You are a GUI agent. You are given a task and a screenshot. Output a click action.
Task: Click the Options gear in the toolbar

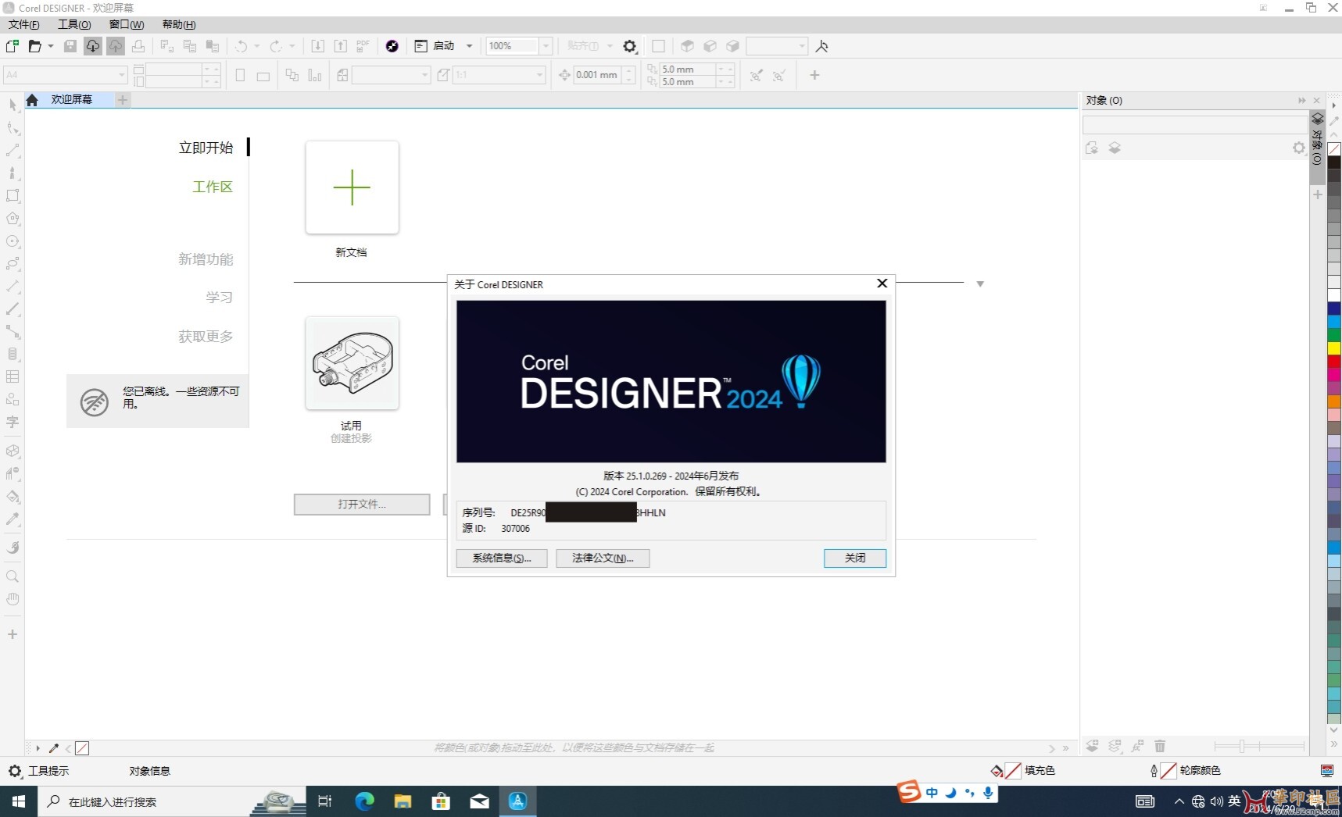coord(630,46)
